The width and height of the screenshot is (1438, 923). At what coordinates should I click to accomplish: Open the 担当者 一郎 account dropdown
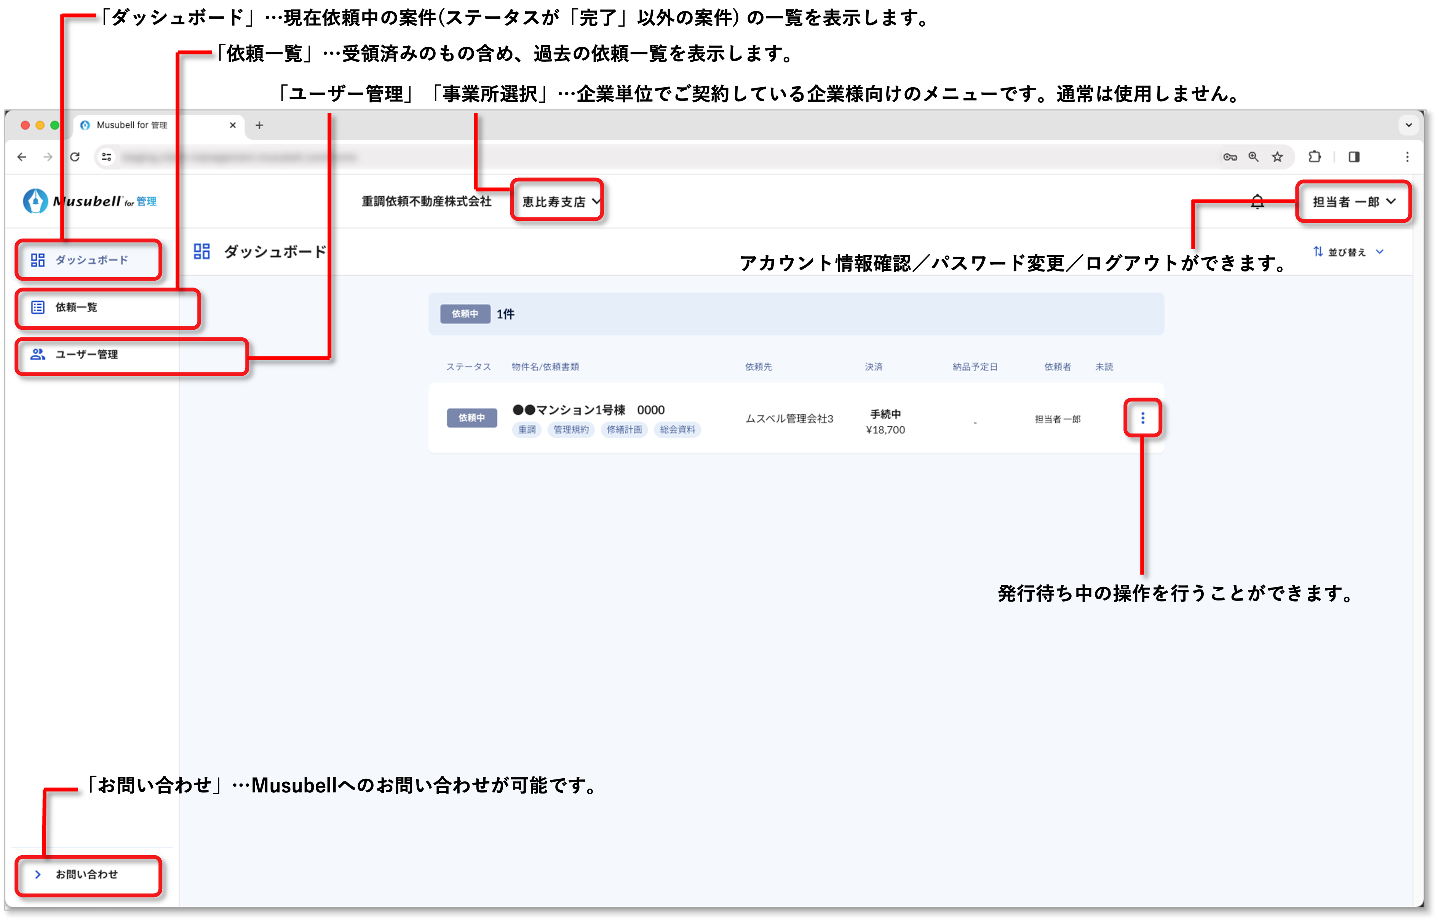click(x=1353, y=202)
